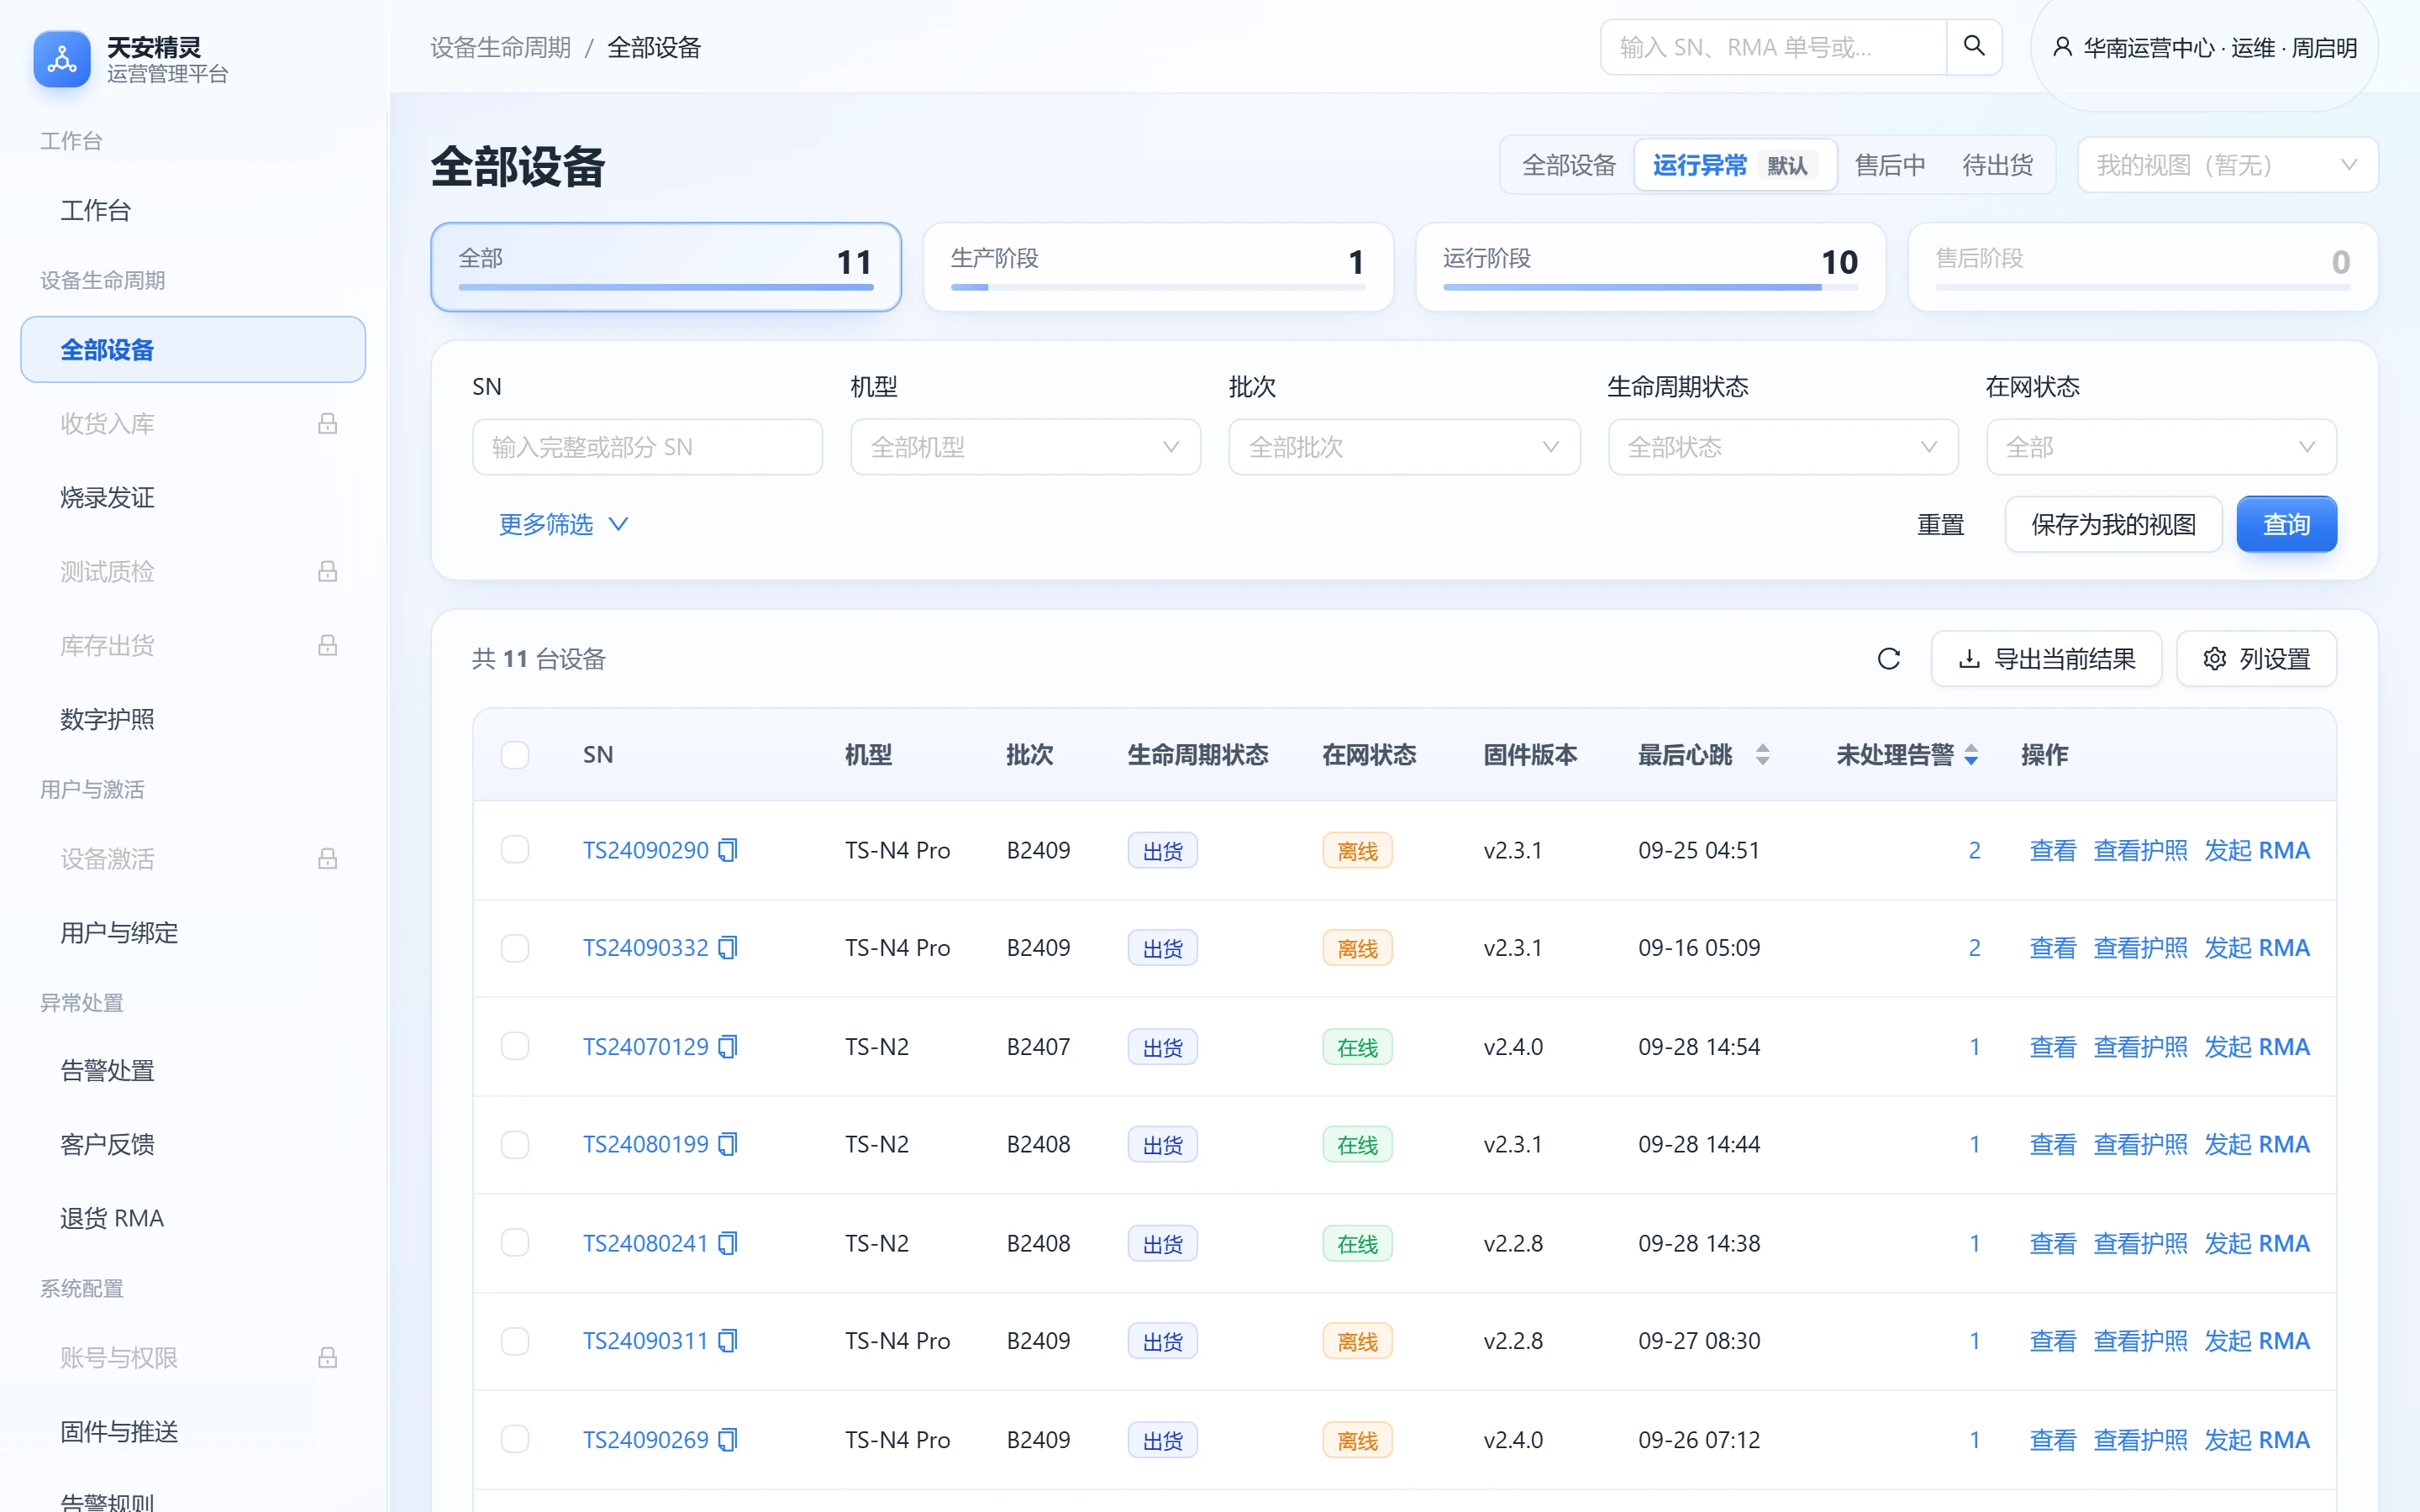The height and width of the screenshot is (1512, 2420).
Task: Check the row for TS24090269
Action: (515, 1438)
